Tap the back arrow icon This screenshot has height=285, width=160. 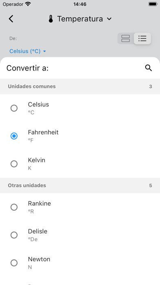11,19
